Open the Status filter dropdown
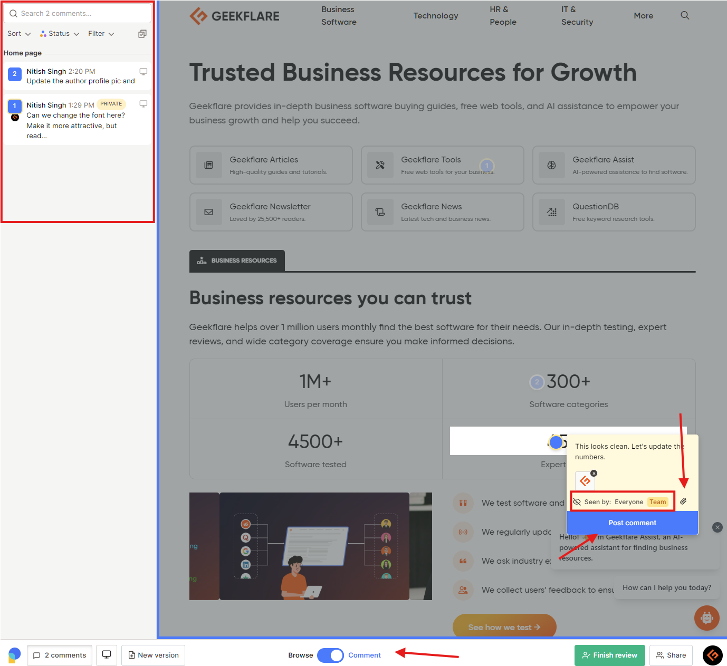Viewport: 727px width, 666px height. pos(60,34)
